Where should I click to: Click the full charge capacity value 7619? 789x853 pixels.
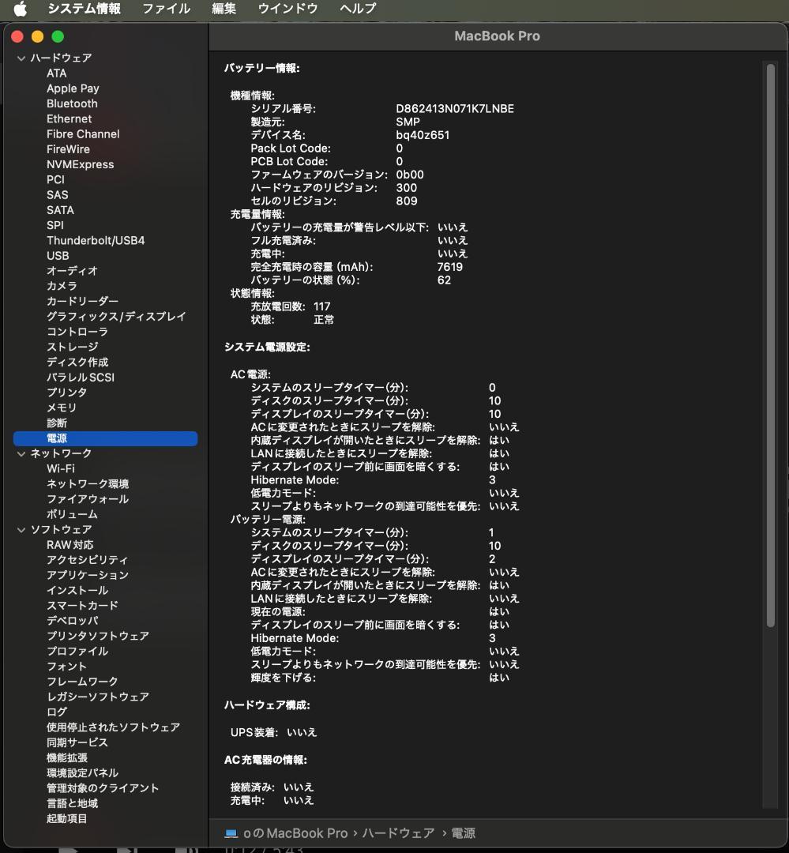point(450,267)
